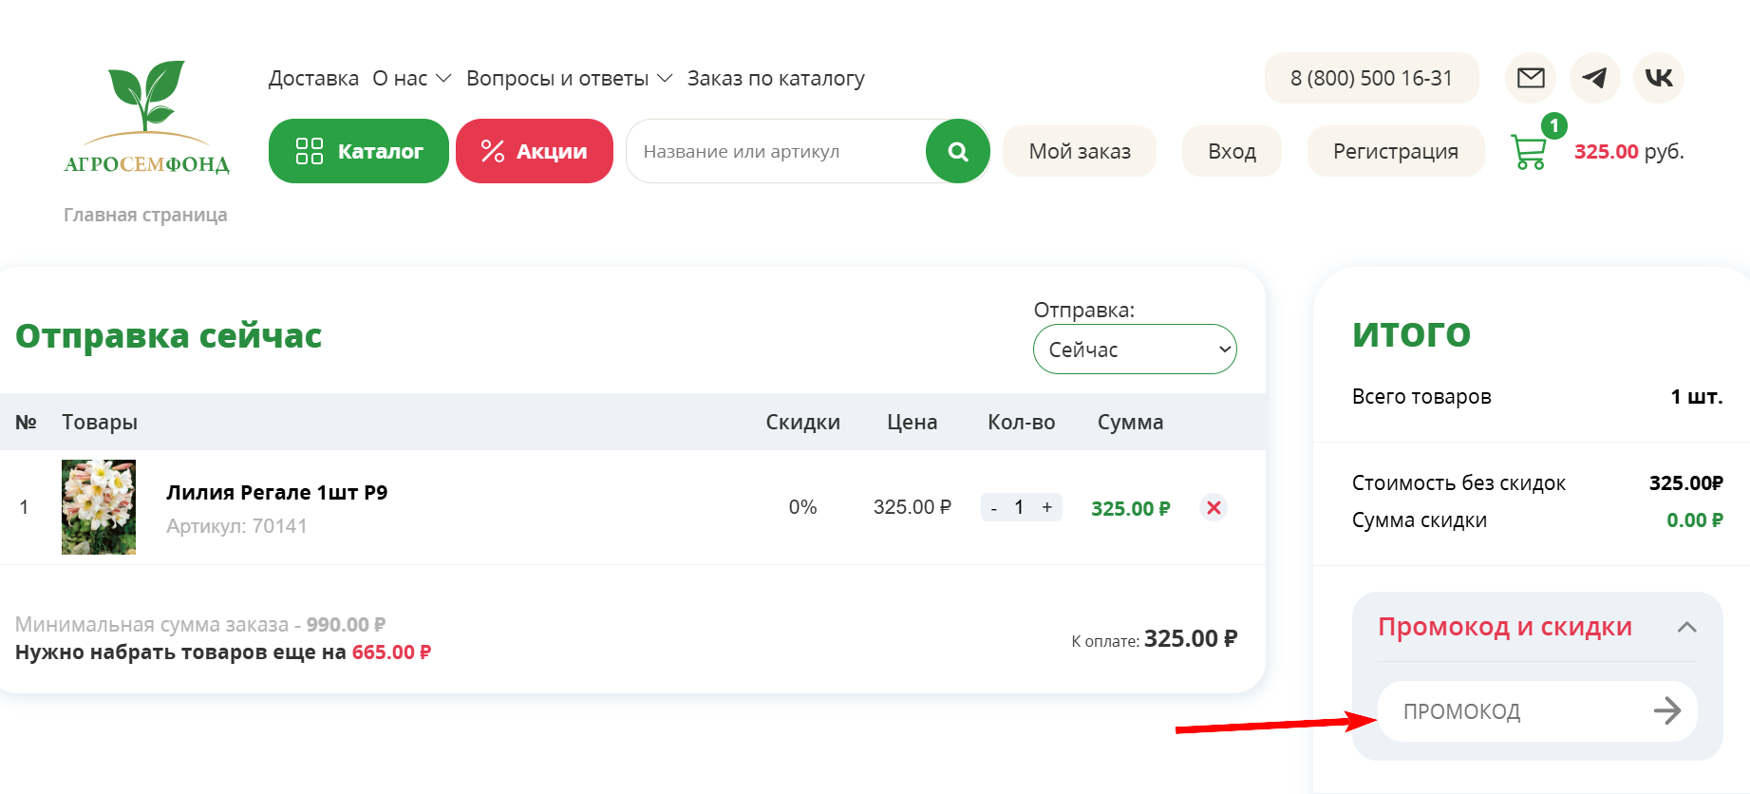
Task: Open the shopping cart icon
Action: click(x=1529, y=152)
